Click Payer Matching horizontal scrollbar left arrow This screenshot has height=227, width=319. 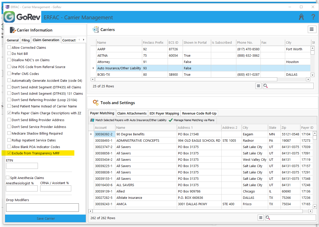point(90,211)
